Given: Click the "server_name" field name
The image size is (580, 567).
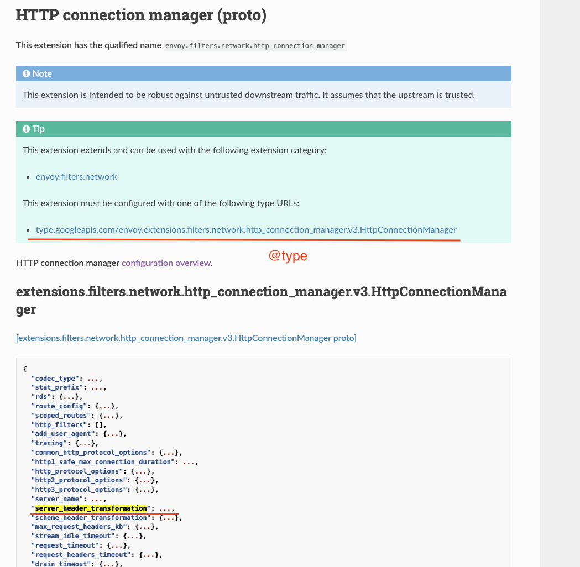Looking at the screenshot, I should click(58, 499).
